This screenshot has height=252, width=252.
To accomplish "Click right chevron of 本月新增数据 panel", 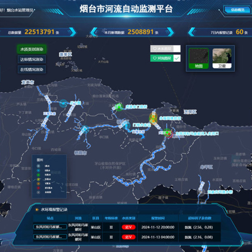I will click(x=170, y=32).
